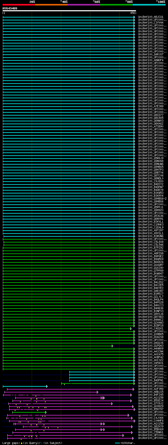Click the green alignment bar for UniRef100_Q1PQ43
Screen dimensions: 168x445
click(x=58, y=346)
